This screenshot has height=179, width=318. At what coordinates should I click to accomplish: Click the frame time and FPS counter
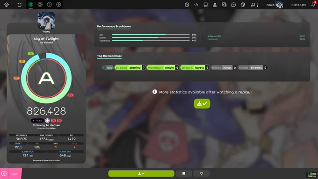[x=312, y=175]
